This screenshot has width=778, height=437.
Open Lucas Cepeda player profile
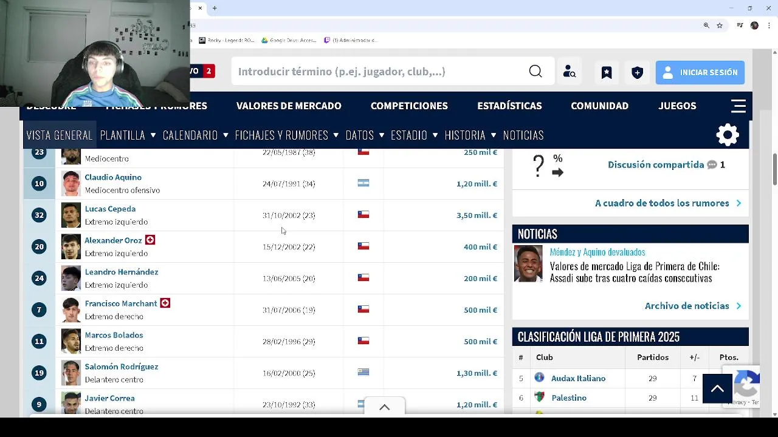110,209
